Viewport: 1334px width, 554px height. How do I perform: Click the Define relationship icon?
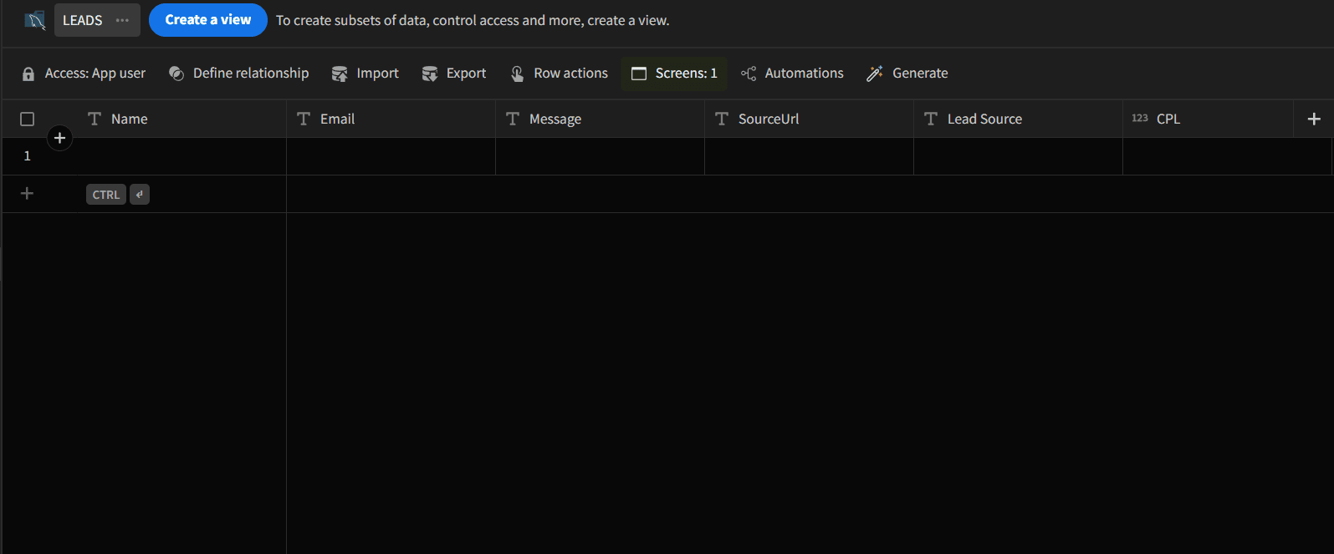coord(176,74)
